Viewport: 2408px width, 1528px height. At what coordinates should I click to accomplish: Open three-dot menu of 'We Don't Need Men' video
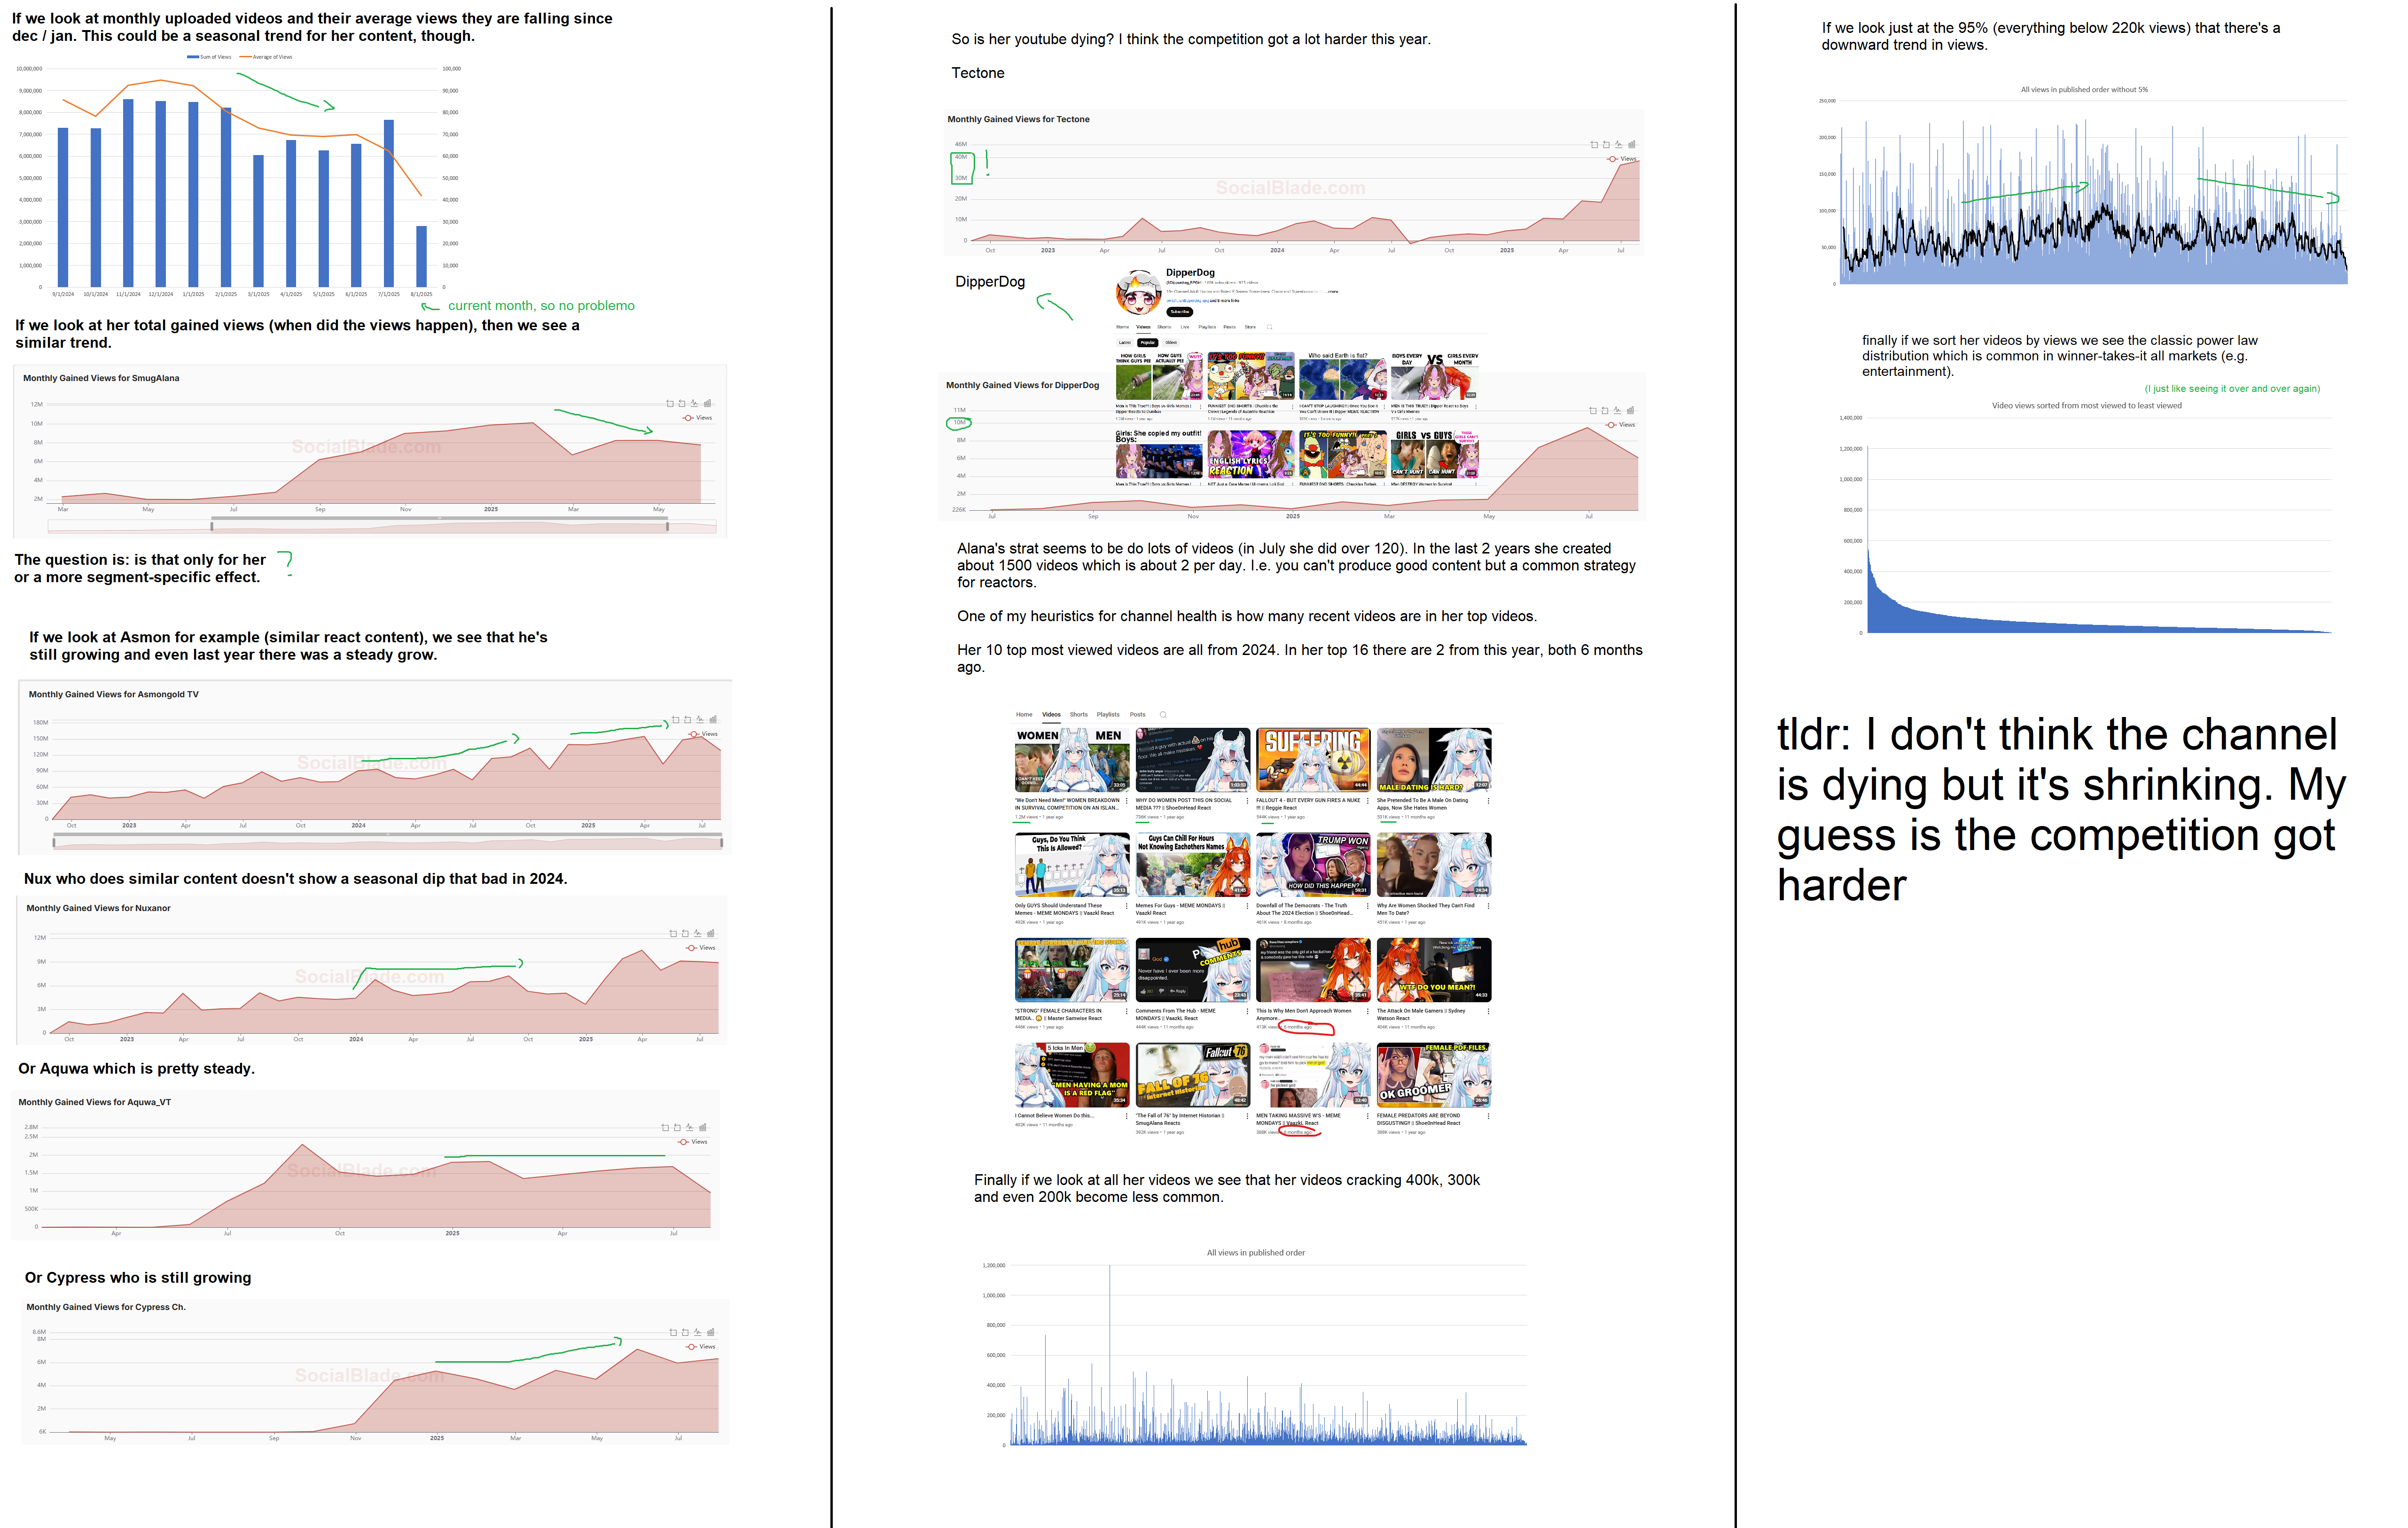(x=1126, y=800)
